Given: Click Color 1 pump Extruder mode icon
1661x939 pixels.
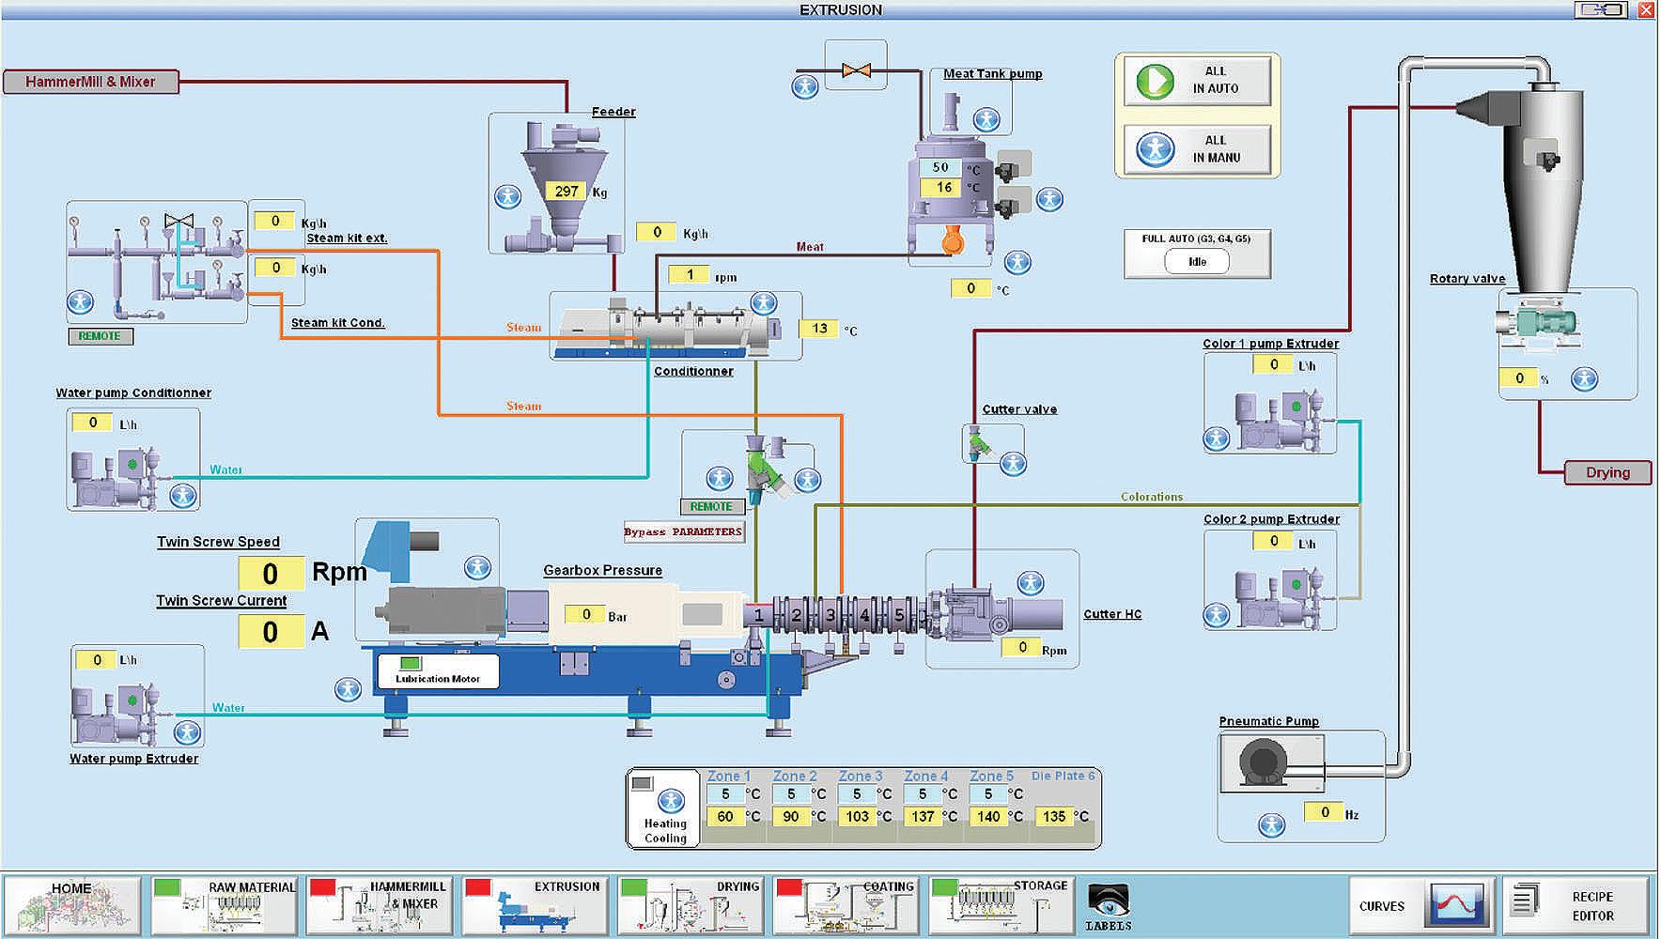Looking at the screenshot, I should click(1217, 439).
